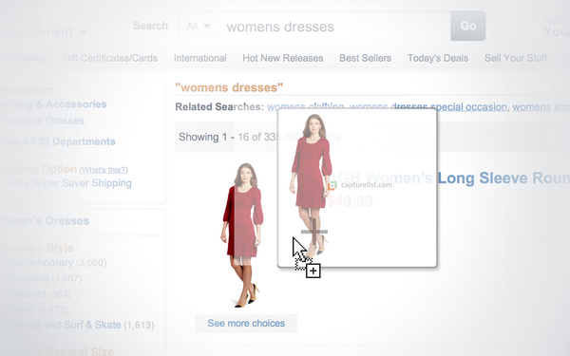Open Gift Certificates/Cards link
This screenshot has height=356, width=570.
(x=110, y=58)
